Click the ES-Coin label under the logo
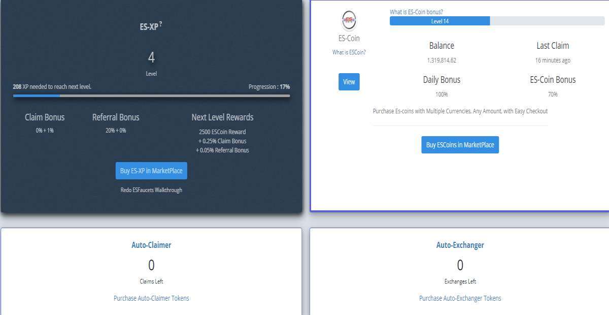 click(349, 38)
